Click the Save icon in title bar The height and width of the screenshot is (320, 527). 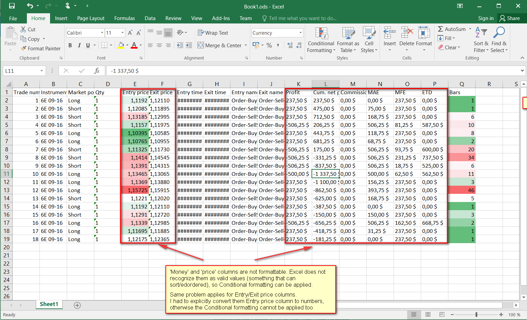[12, 6]
